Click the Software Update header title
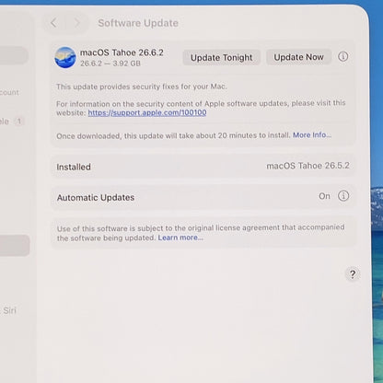The image size is (383, 383). (x=138, y=23)
